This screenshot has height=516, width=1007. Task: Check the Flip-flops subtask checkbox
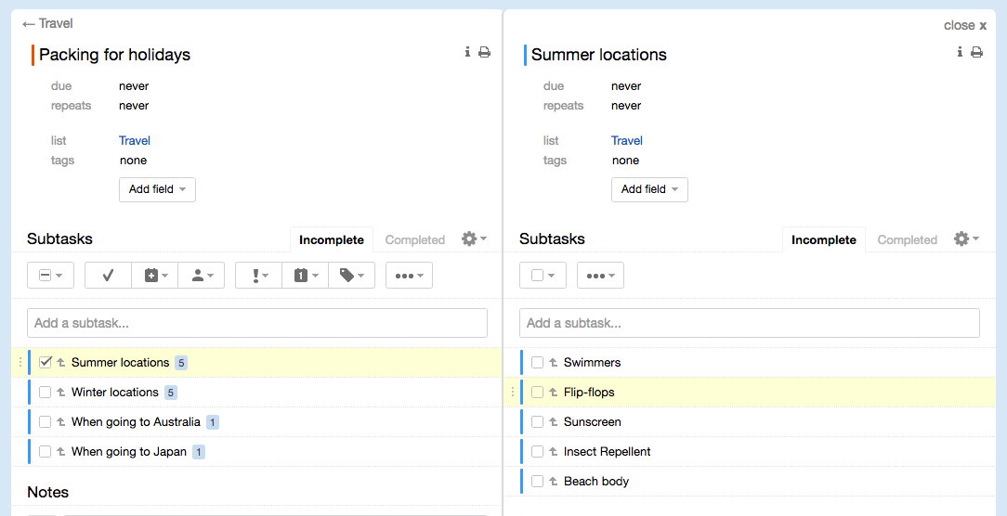[x=538, y=393]
